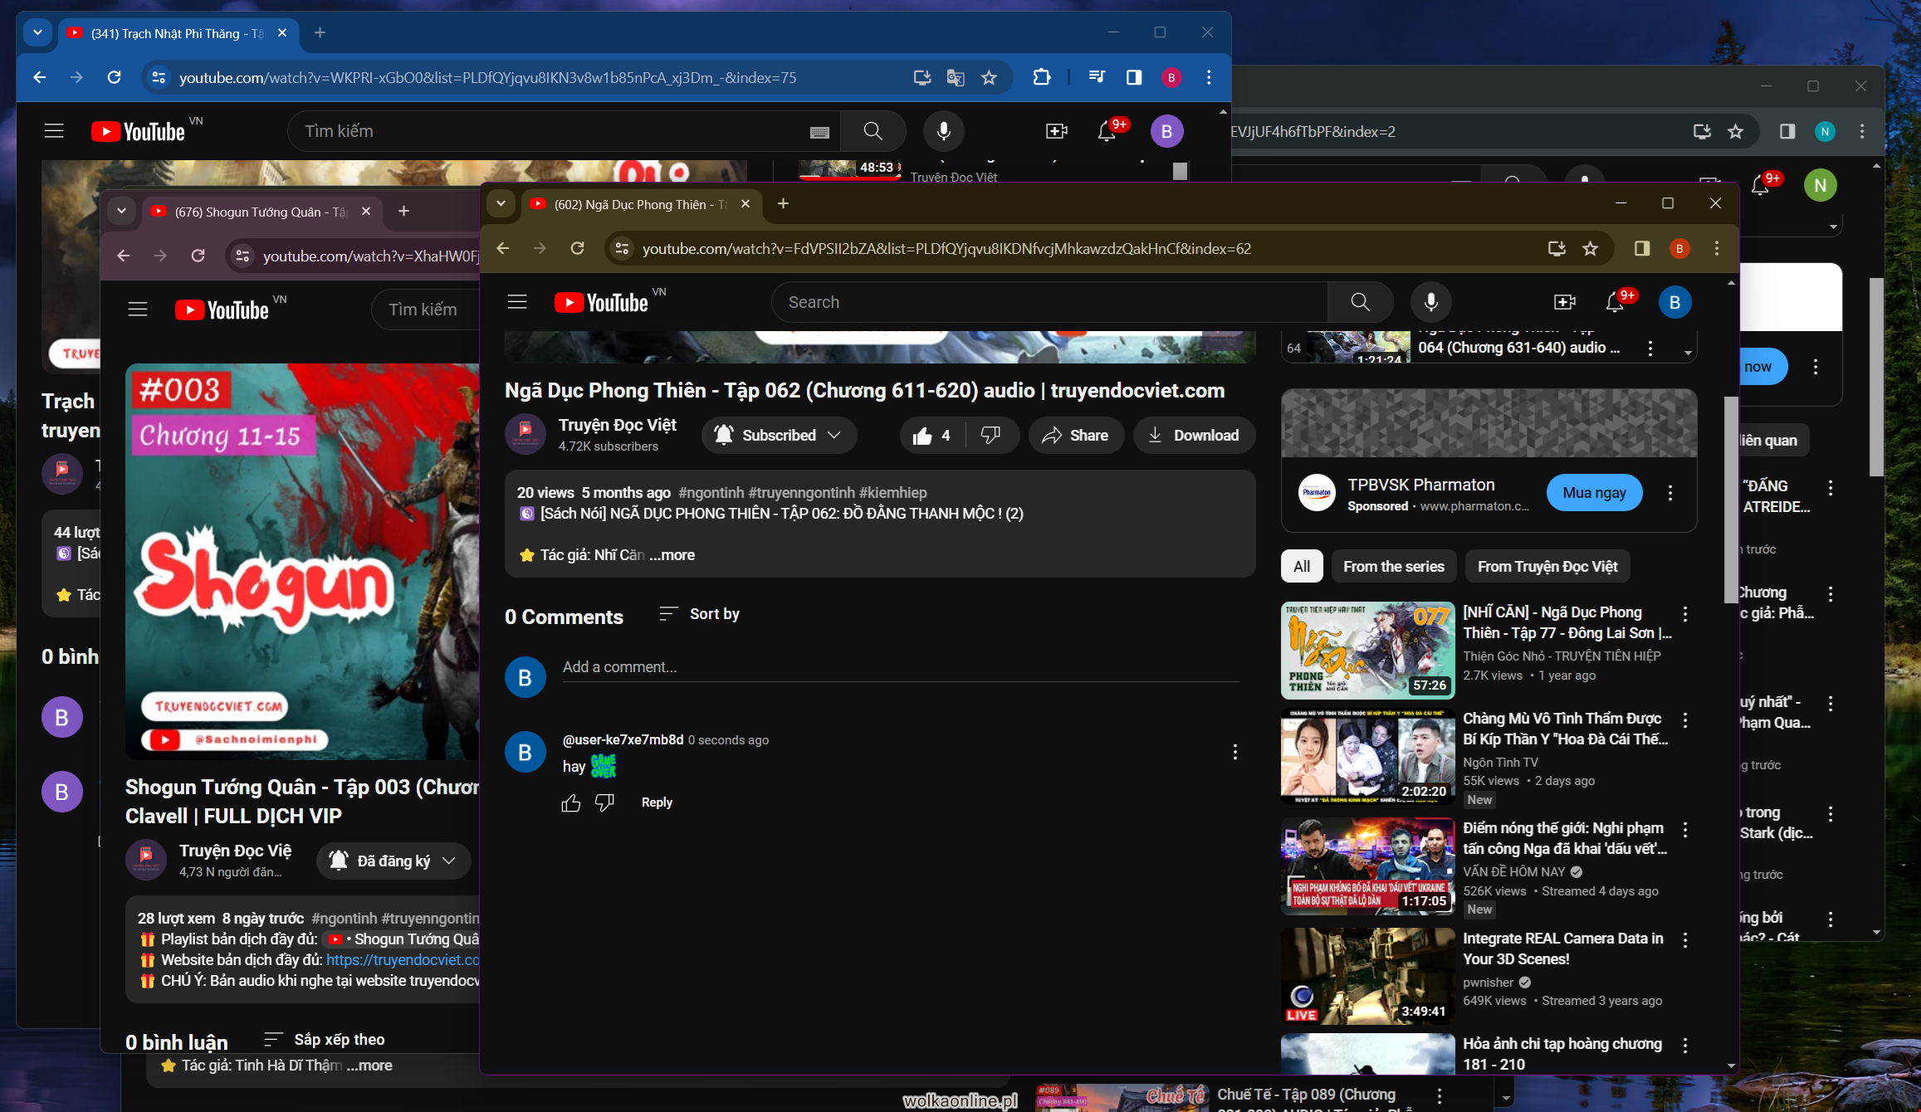Open tab search dropdown in Trạch Nhật window
1921x1112 pixels.
tap(37, 32)
